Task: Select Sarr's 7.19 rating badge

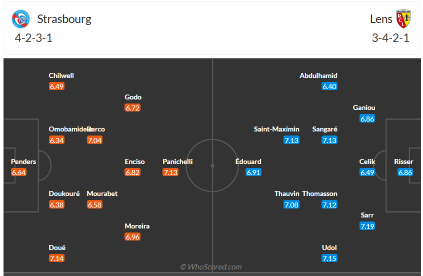Action: 367,226
